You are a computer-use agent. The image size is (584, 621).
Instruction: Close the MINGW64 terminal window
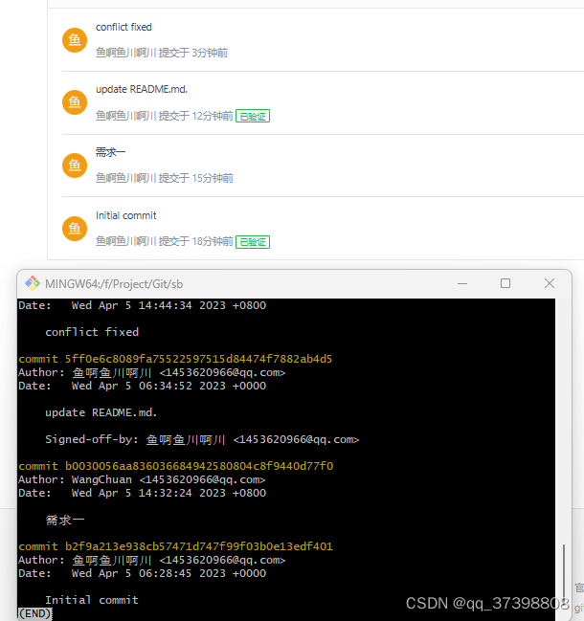[x=550, y=283]
